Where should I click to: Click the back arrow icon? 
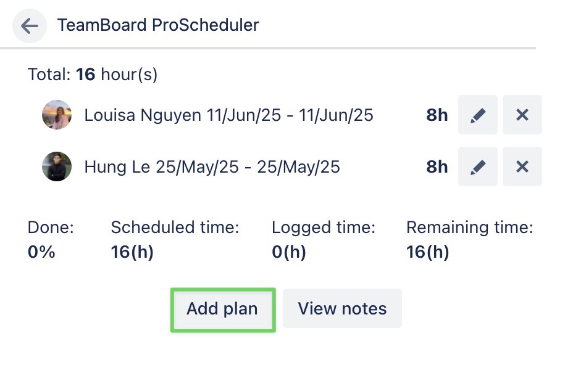click(29, 25)
